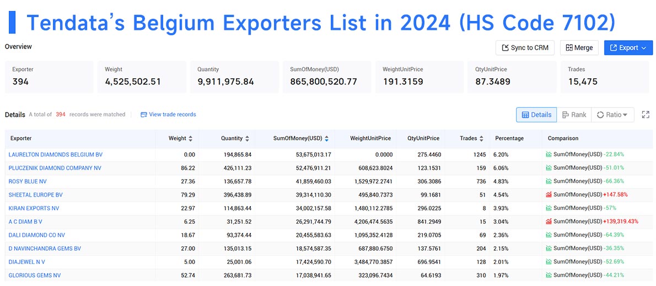
Task: Click the 394 matched records count
Action: (61, 115)
